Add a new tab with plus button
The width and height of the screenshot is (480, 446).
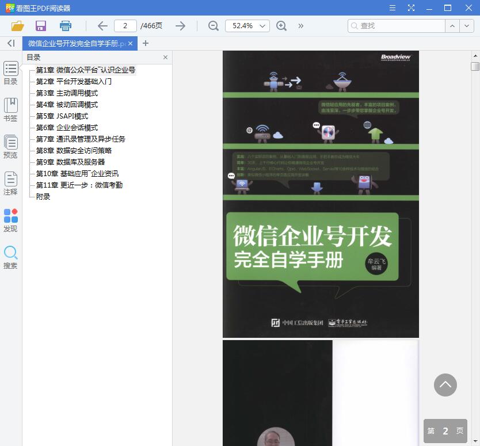tap(146, 43)
